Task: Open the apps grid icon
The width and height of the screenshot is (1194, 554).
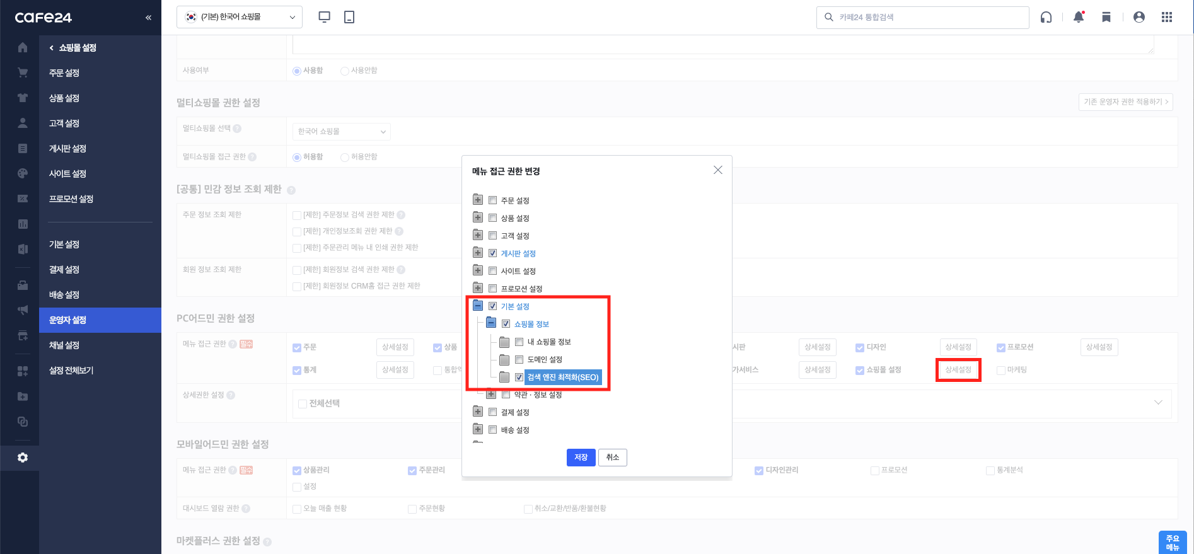Action: click(x=1167, y=17)
